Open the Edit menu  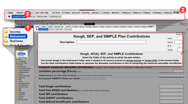21,22
